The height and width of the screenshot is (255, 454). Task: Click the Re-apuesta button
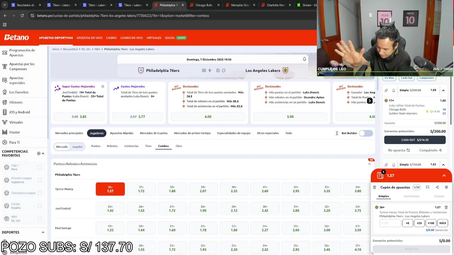coord(399,150)
